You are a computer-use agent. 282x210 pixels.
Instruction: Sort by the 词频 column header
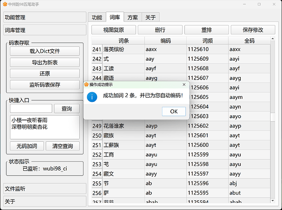pos(207,41)
